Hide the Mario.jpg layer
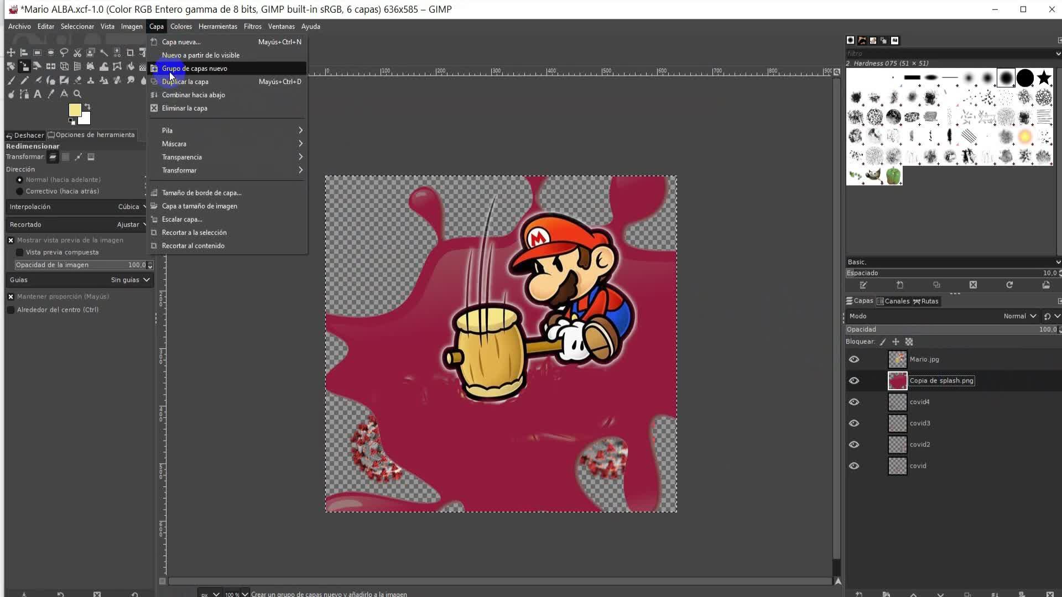Screen dimensions: 1062x597 pyautogui.click(x=854, y=359)
